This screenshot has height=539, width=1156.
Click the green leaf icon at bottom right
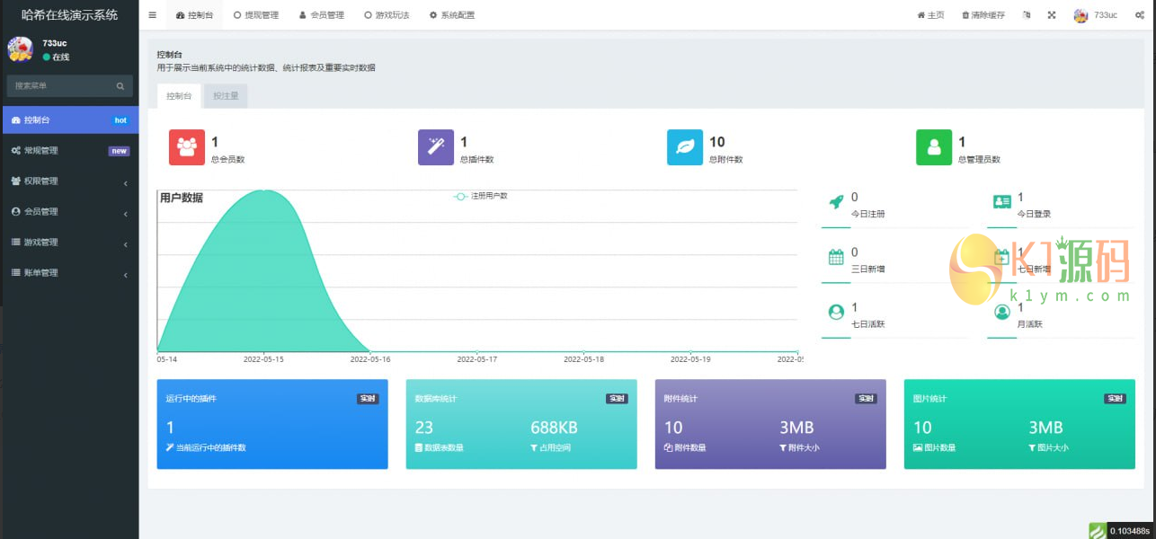point(1098,531)
